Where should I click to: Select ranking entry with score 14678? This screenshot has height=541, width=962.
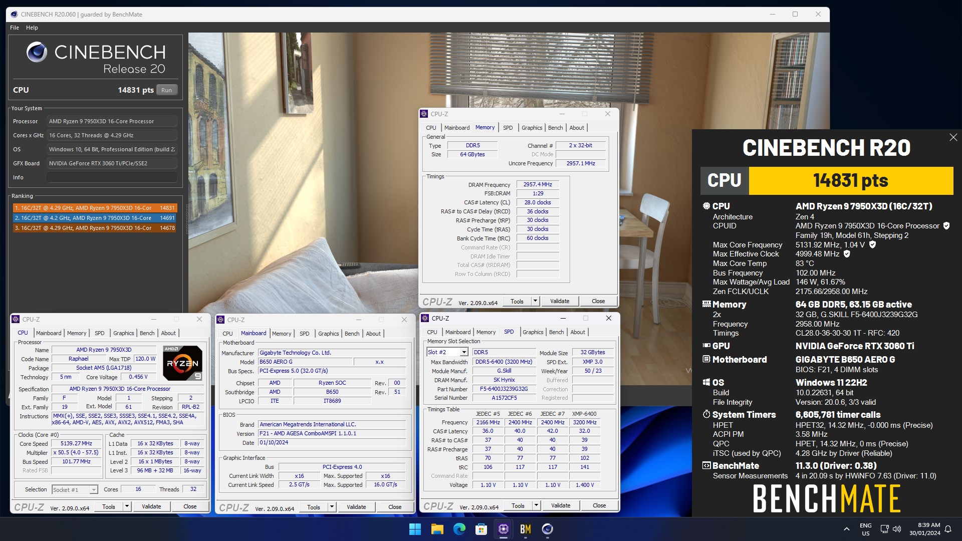[x=95, y=228]
